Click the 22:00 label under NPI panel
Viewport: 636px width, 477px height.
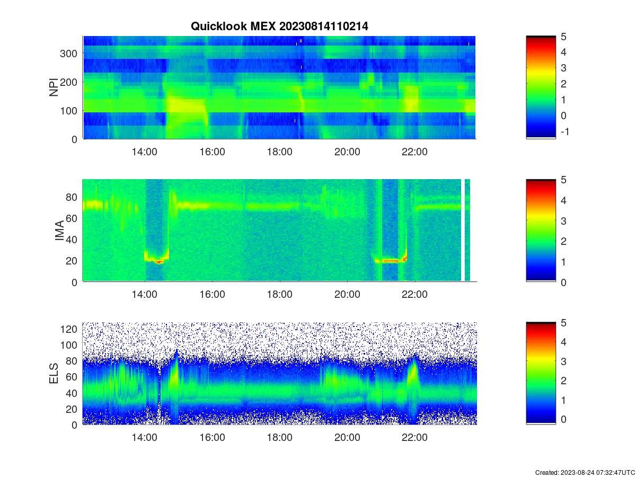click(x=414, y=152)
